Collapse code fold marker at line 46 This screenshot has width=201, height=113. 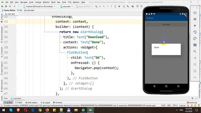[x=16, y=89]
